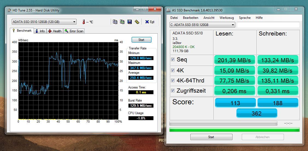
Task: Click the CPU Usage value -1.0%
Action: pos(141,118)
